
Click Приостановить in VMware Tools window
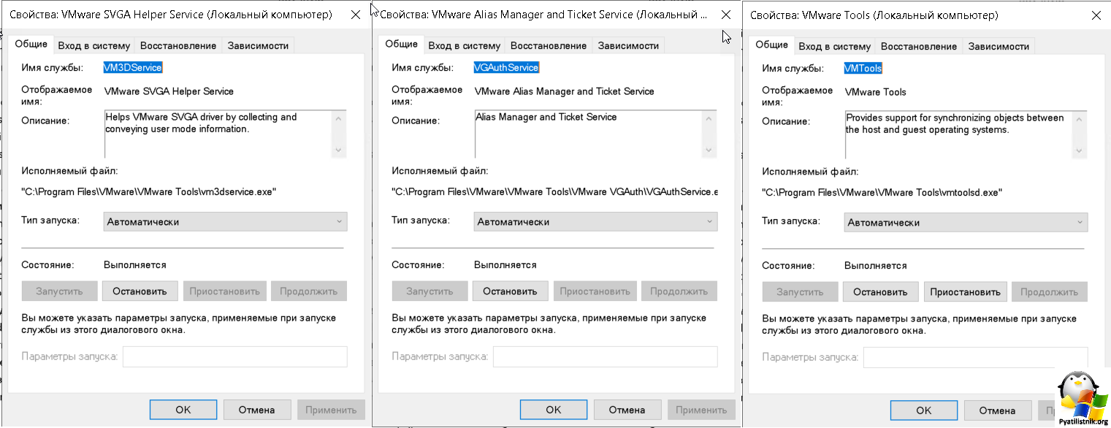(x=965, y=291)
